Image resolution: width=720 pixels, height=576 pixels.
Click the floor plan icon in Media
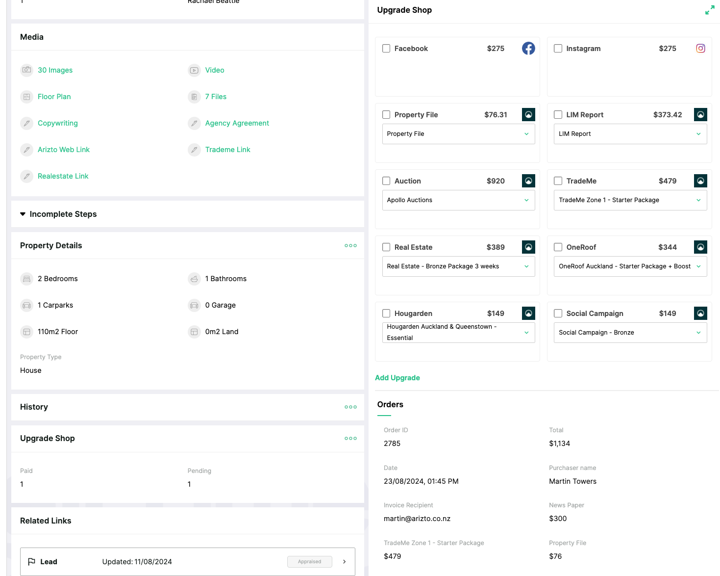(x=27, y=97)
